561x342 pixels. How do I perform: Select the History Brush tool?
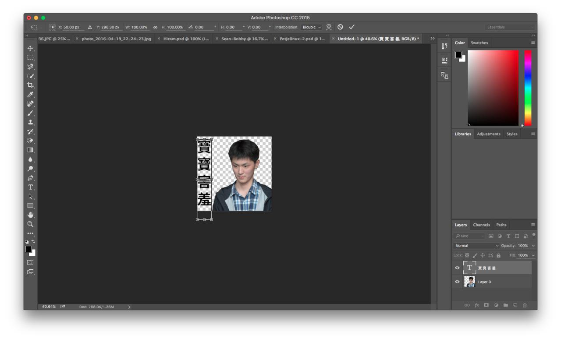30,131
